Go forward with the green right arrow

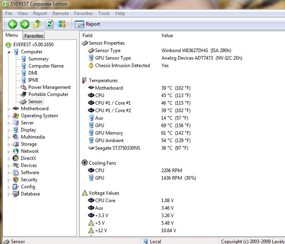click(x=25, y=24)
